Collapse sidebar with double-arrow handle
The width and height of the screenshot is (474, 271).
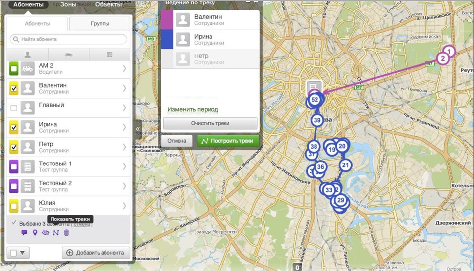[138, 129]
